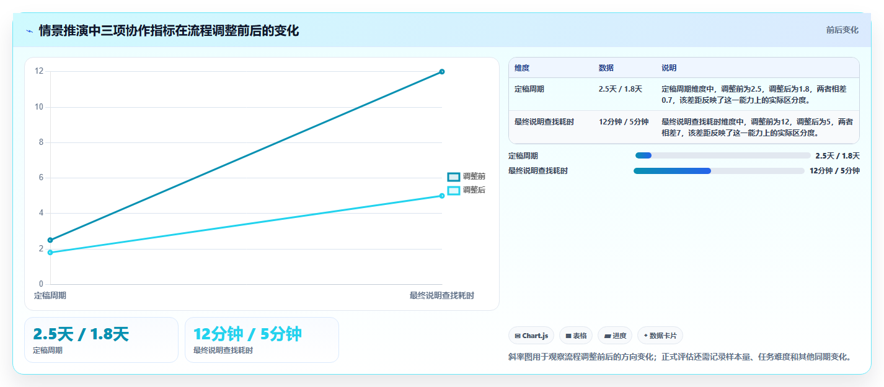This screenshot has width=884, height=387.
Task: Click the 表格 tag
Action: 575,336
